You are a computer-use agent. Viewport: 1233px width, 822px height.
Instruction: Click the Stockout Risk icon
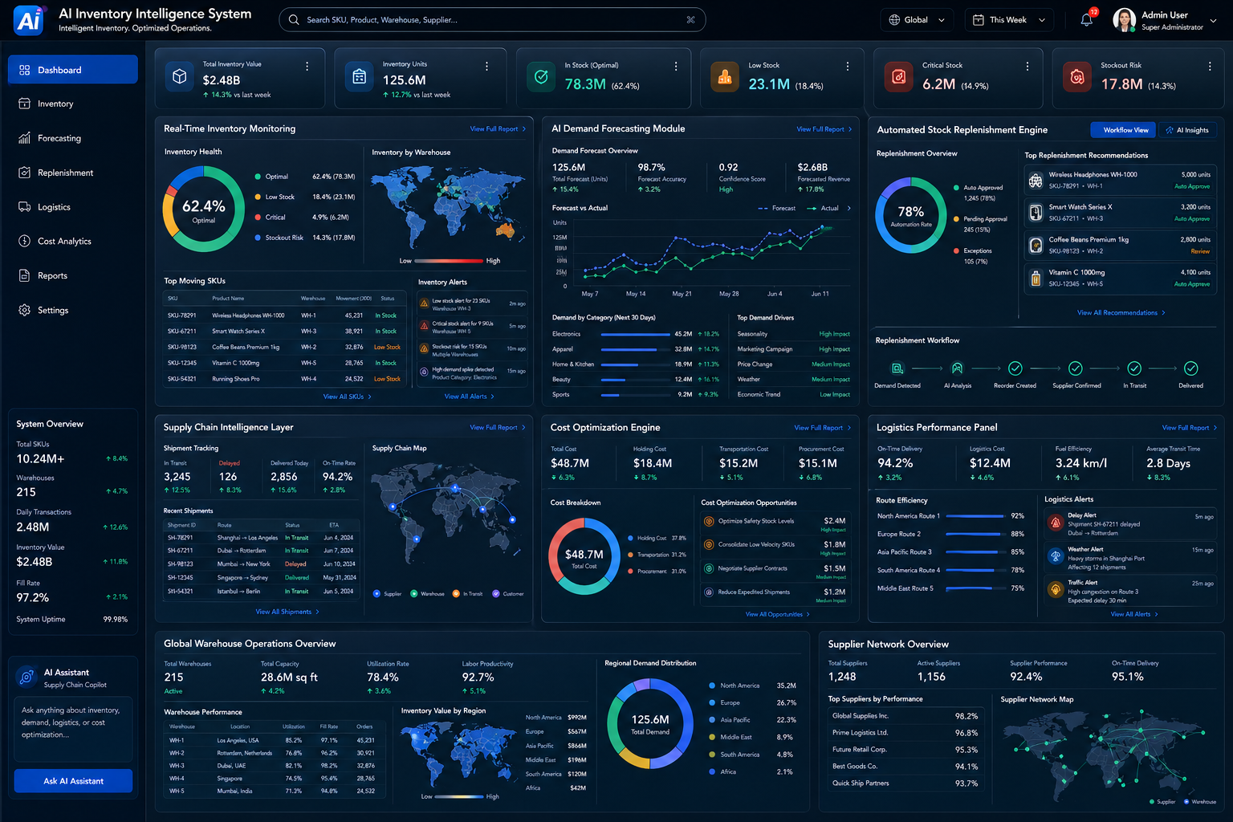[x=1077, y=77]
